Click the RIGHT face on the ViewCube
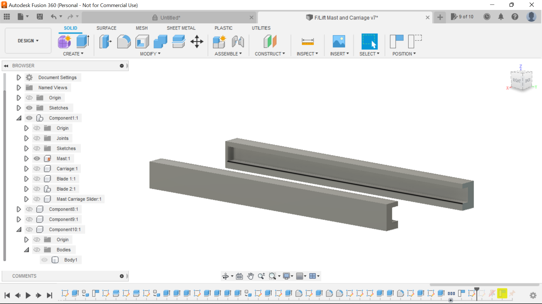The height and width of the screenshot is (304, 542). [x=517, y=80]
